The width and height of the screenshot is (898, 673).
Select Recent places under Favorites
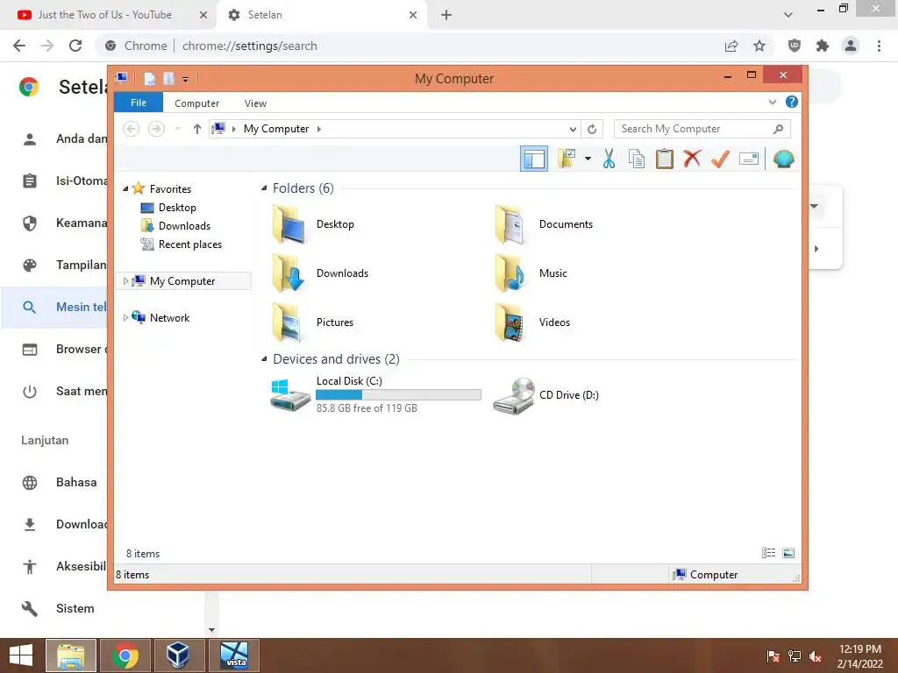[x=190, y=244]
